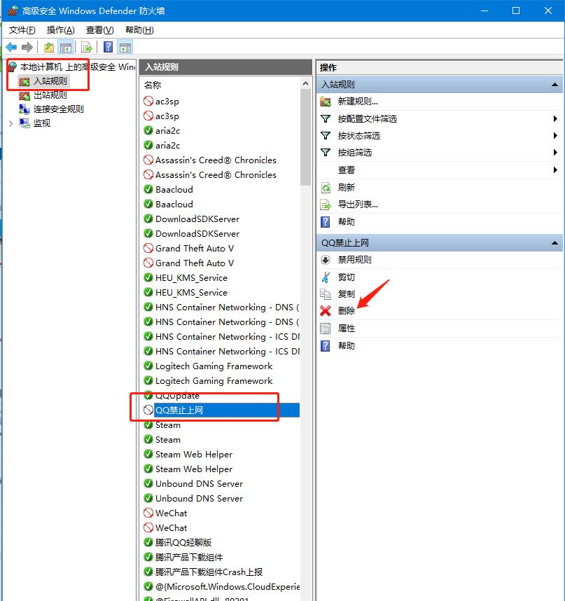The image size is (565, 601).
Task: Click the properties icon beside 属性
Action: point(326,329)
